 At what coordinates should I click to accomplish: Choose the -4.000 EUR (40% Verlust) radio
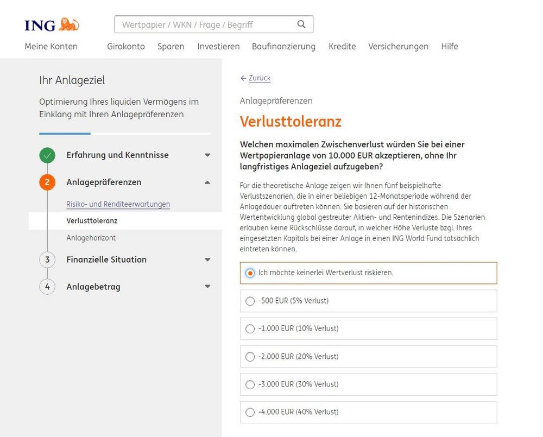[x=250, y=413]
